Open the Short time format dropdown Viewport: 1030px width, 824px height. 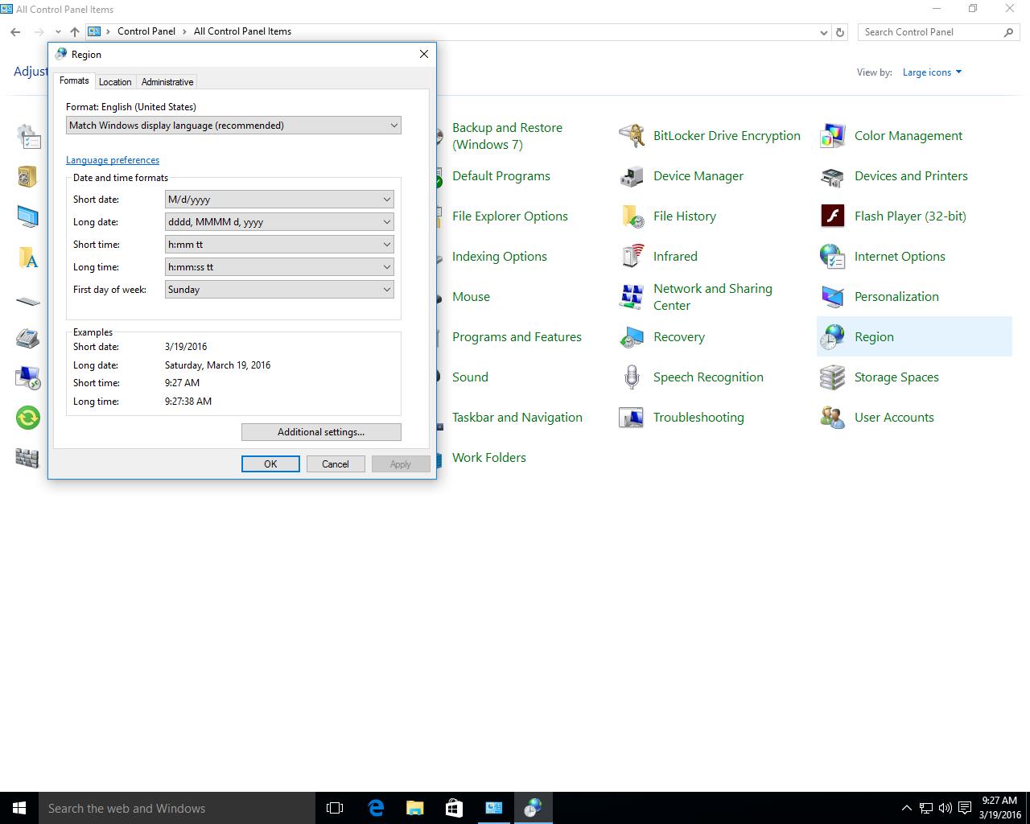click(279, 245)
